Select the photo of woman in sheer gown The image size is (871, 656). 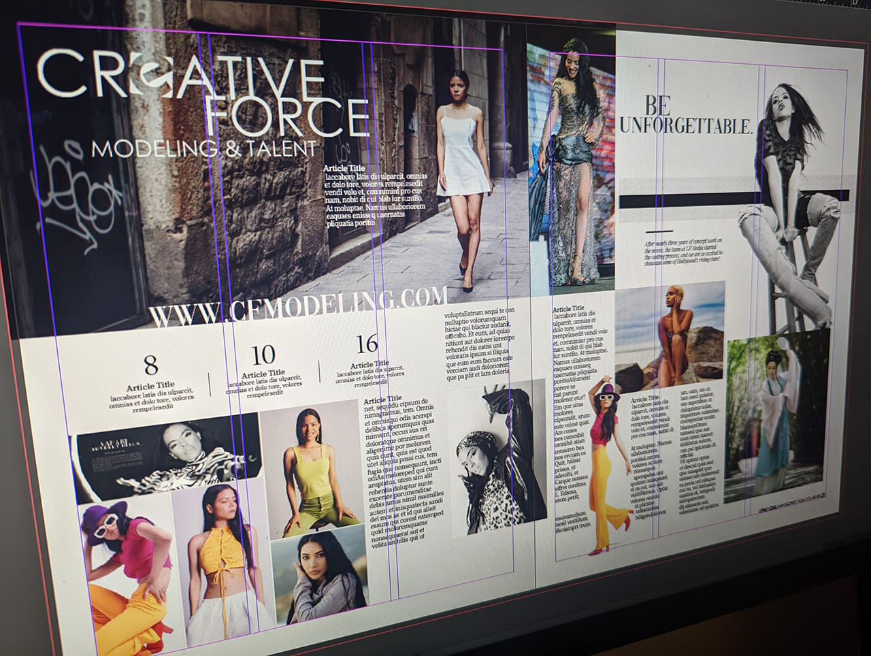572,163
